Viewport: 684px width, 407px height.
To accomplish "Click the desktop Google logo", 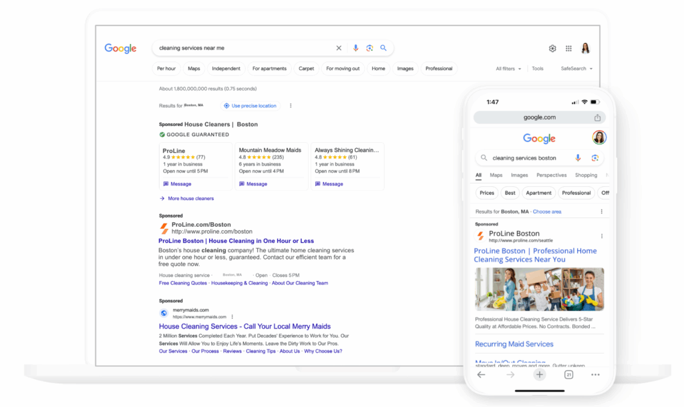I will [120, 48].
